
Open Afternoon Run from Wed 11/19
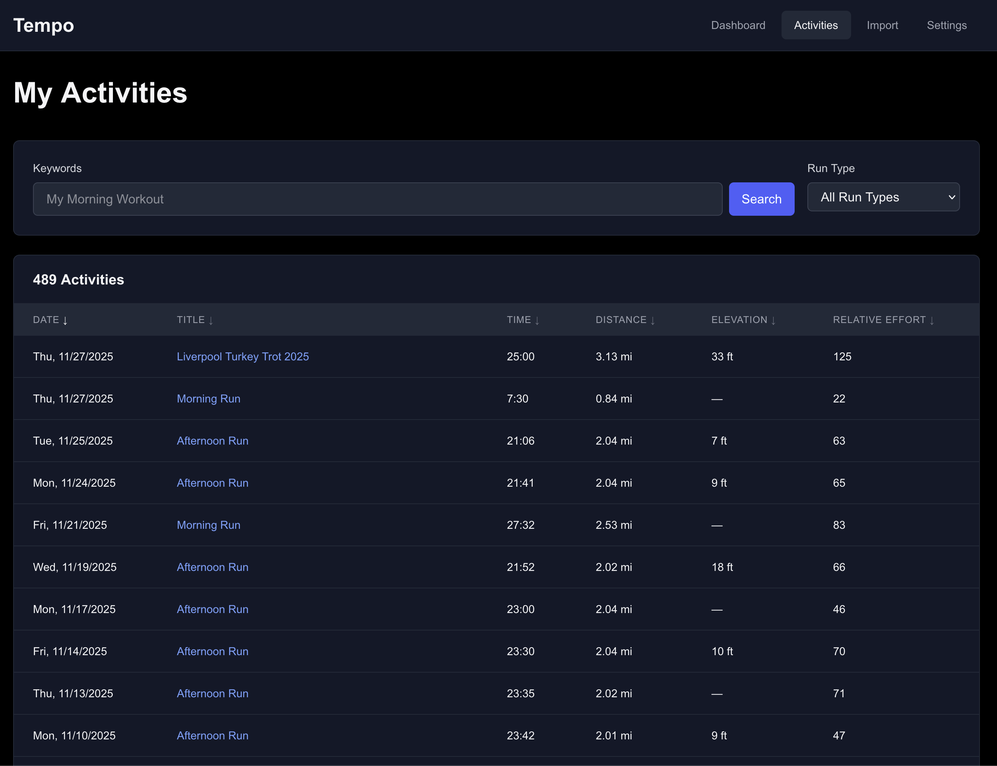point(213,567)
